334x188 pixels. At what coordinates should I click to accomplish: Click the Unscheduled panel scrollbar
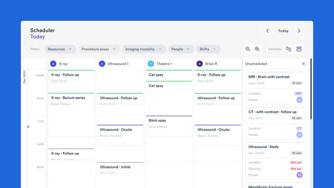pyautogui.click(x=311, y=89)
